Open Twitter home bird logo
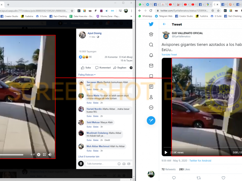The height and width of the screenshot is (181, 242). point(151,24)
